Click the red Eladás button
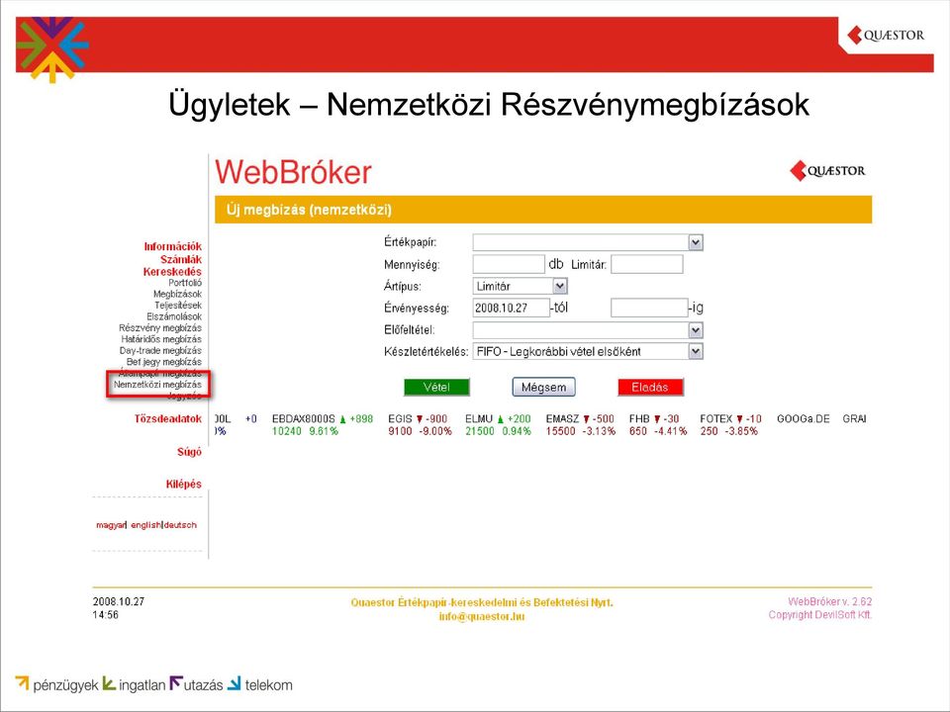Screen dimensions: 950x712 pos(650,387)
